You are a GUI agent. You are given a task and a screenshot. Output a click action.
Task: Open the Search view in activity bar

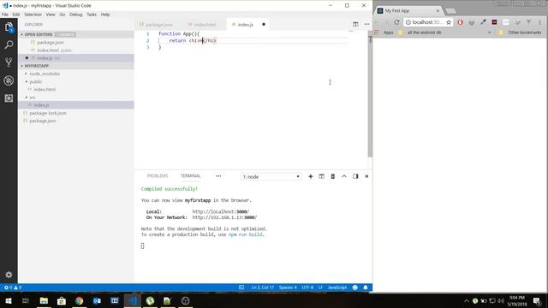click(x=9, y=44)
